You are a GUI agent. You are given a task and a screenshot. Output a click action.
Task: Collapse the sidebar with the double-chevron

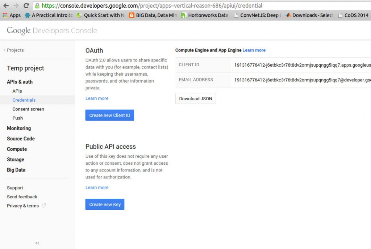(37, 243)
